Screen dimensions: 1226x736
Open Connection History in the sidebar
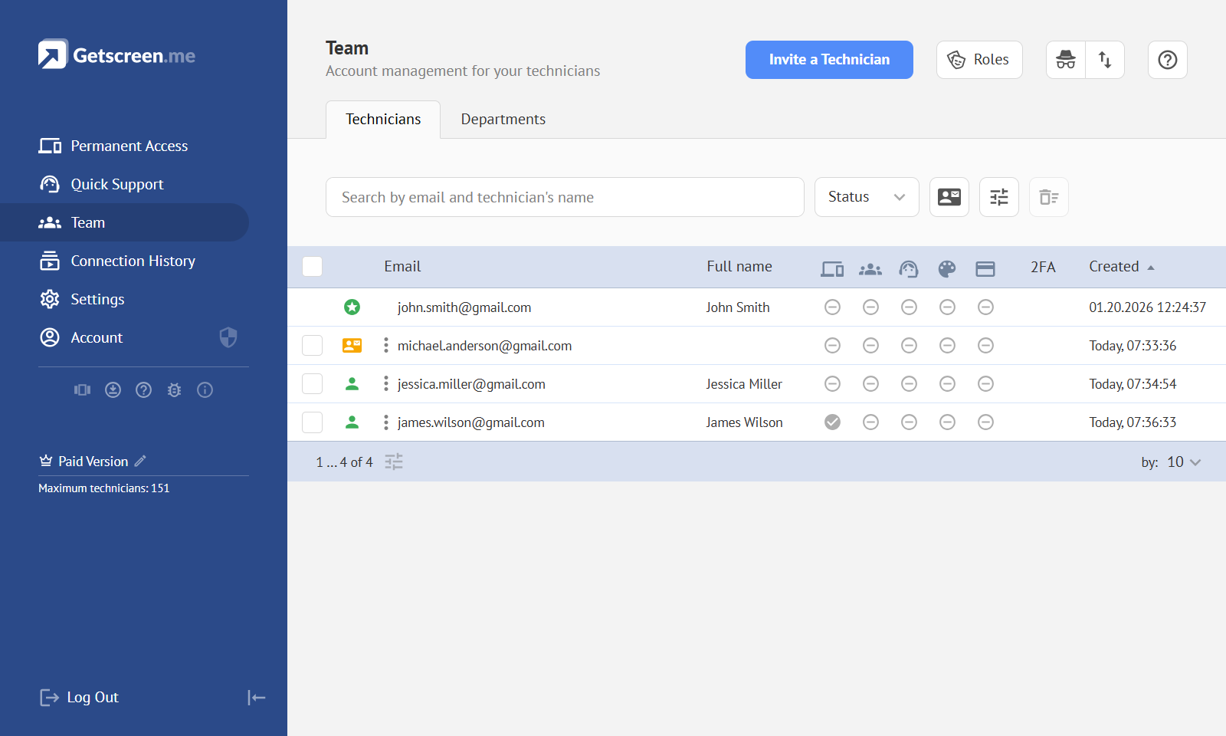(133, 261)
